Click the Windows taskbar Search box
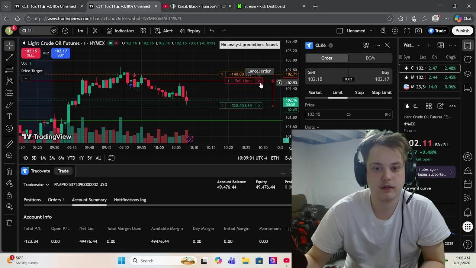476x268 pixels. click(x=164, y=261)
